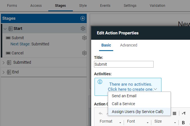Image resolution: width=190 pixels, height=126 pixels.
Task: Add a new stage with plus icon
Action: point(83,18)
